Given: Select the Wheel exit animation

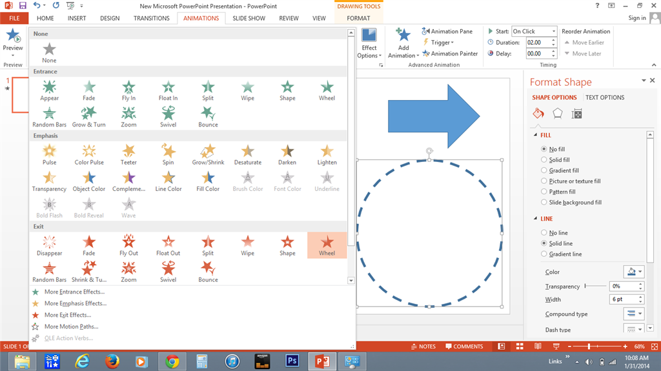Looking at the screenshot, I should (327, 246).
